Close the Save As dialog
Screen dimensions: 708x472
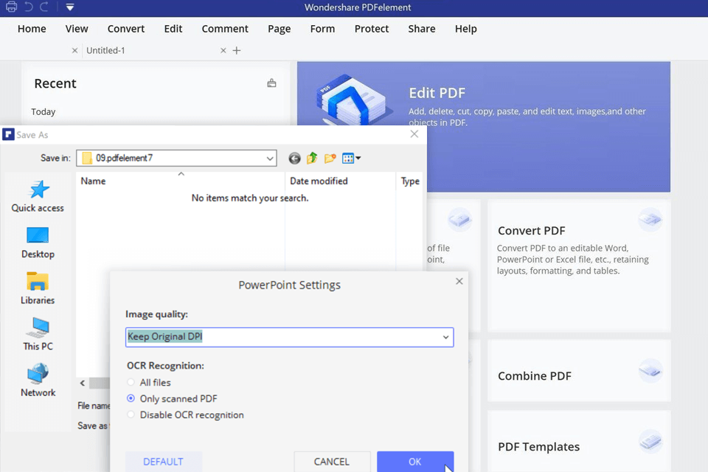point(414,134)
